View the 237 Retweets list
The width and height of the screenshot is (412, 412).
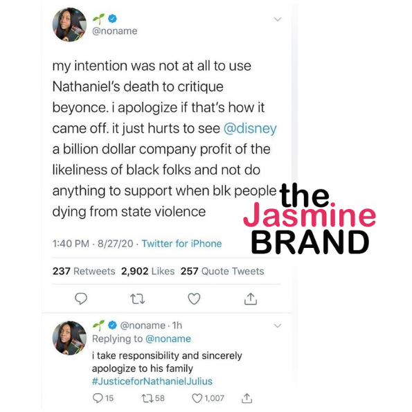pos(84,271)
